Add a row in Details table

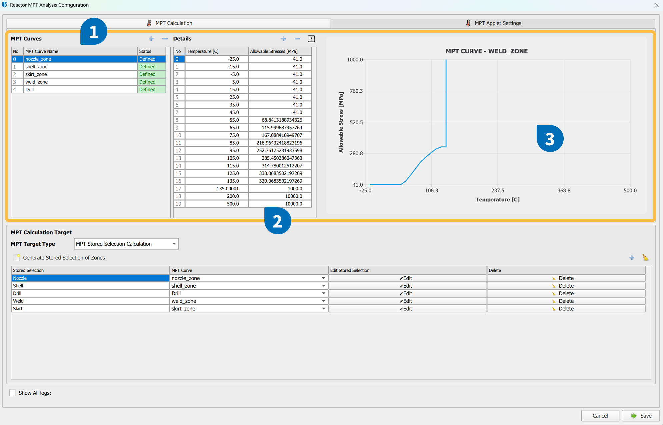[x=284, y=39]
